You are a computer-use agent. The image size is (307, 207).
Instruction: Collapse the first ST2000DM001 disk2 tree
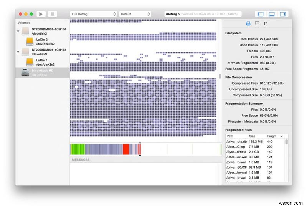tap(18, 31)
